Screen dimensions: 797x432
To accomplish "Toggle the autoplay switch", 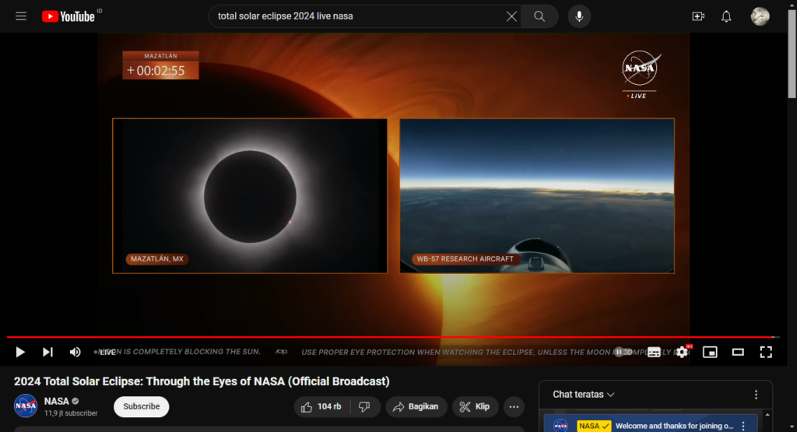I will [x=623, y=352].
